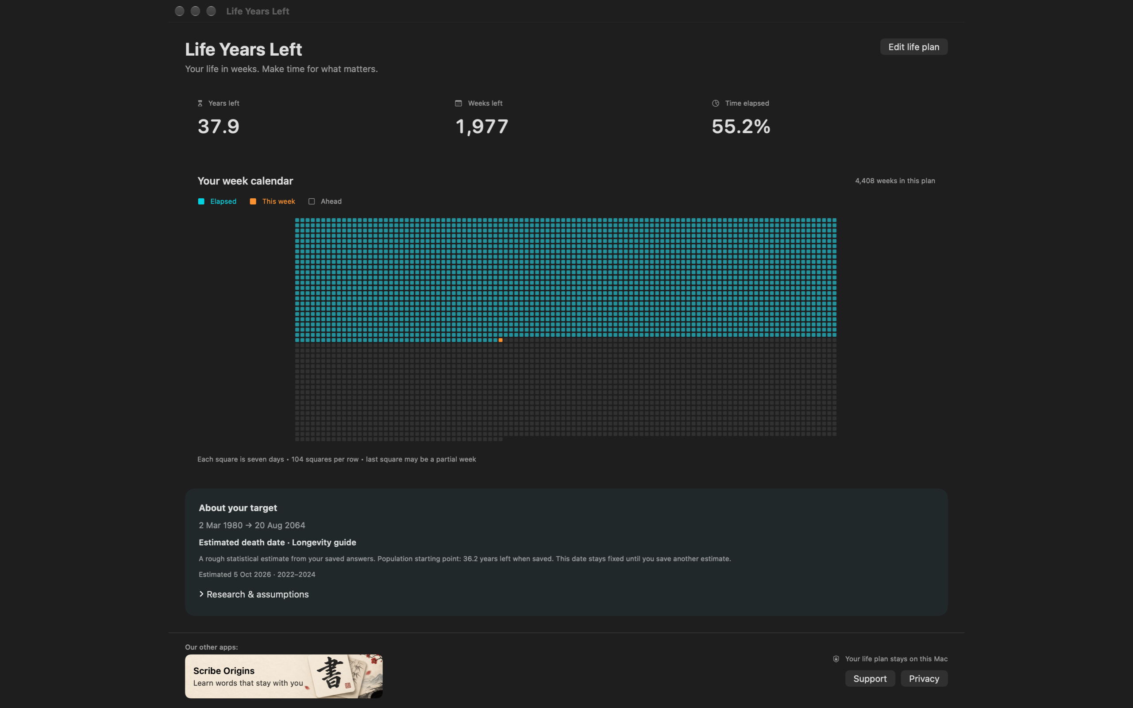
Task: Click the orange This week legend swatch
Action: 253,201
